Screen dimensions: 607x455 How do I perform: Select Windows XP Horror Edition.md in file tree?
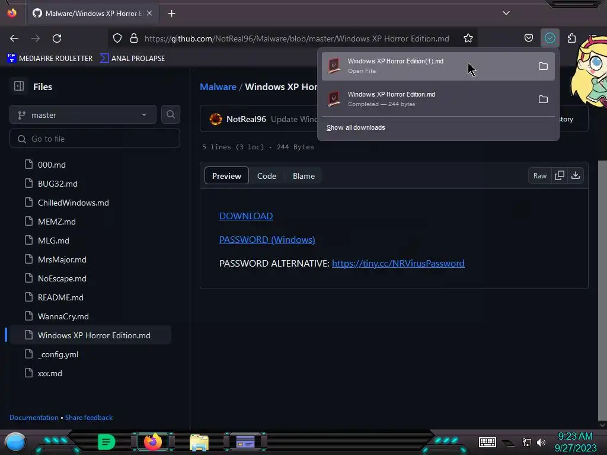click(90, 335)
